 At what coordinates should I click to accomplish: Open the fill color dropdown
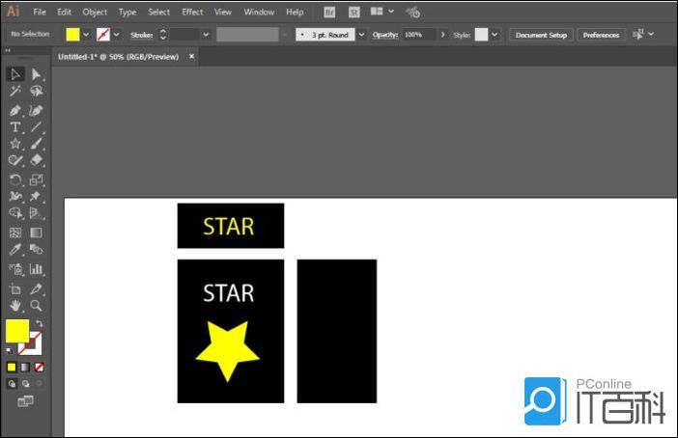86,35
